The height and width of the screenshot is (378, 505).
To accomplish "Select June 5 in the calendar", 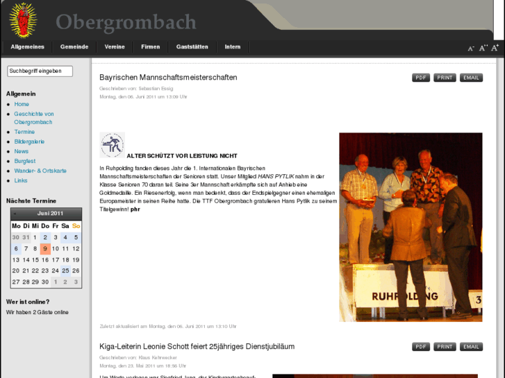I will pos(76,237).
